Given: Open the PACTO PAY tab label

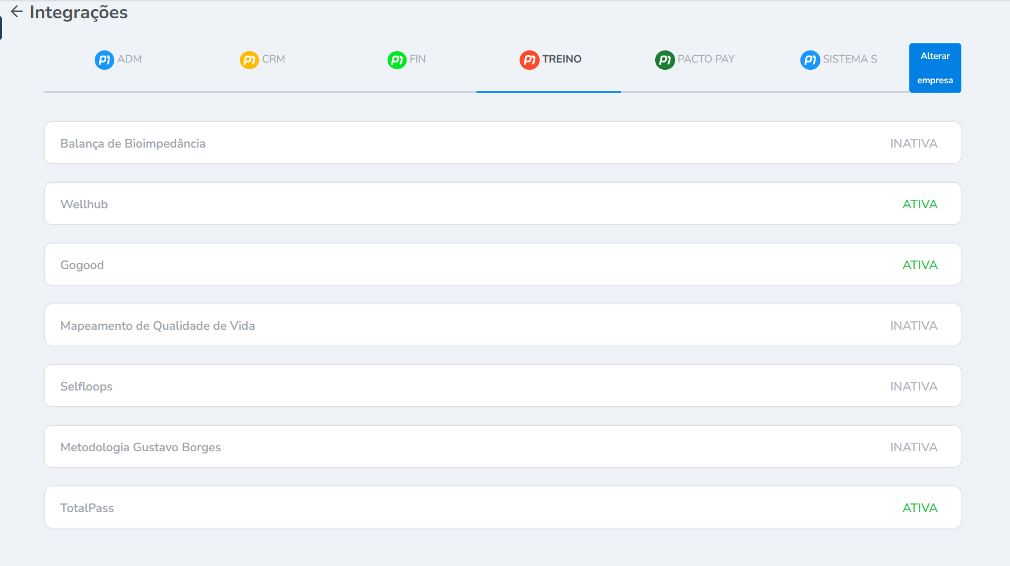Looking at the screenshot, I should coord(706,59).
